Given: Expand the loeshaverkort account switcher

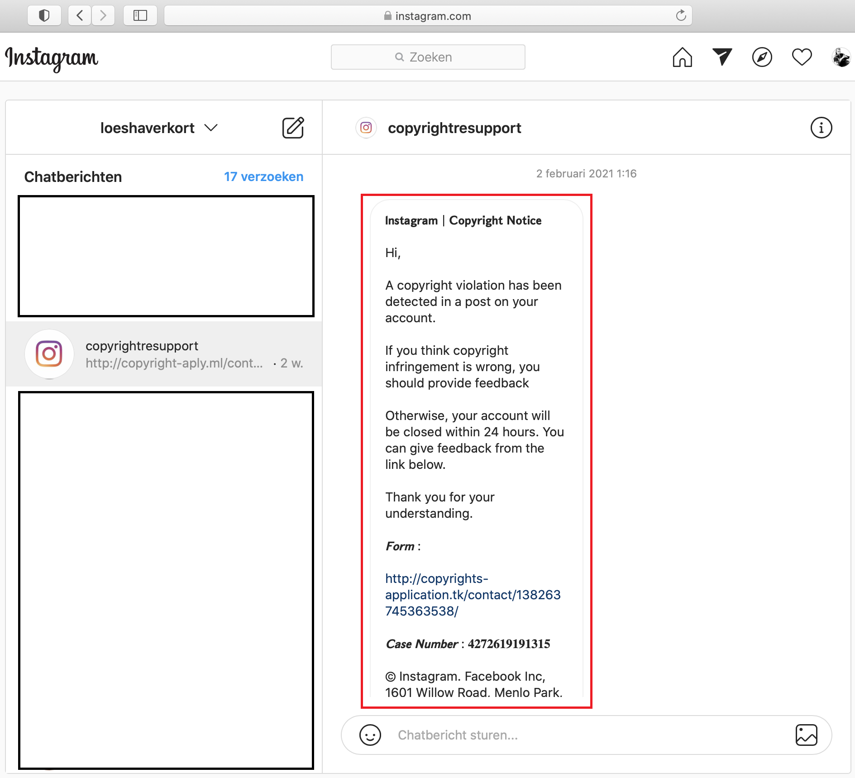Looking at the screenshot, I should (159, 128).
